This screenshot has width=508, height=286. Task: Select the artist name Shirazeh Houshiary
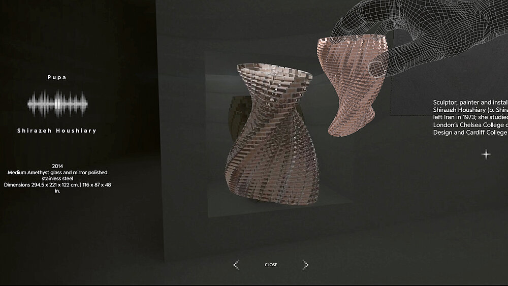click(x=57, y=131)
